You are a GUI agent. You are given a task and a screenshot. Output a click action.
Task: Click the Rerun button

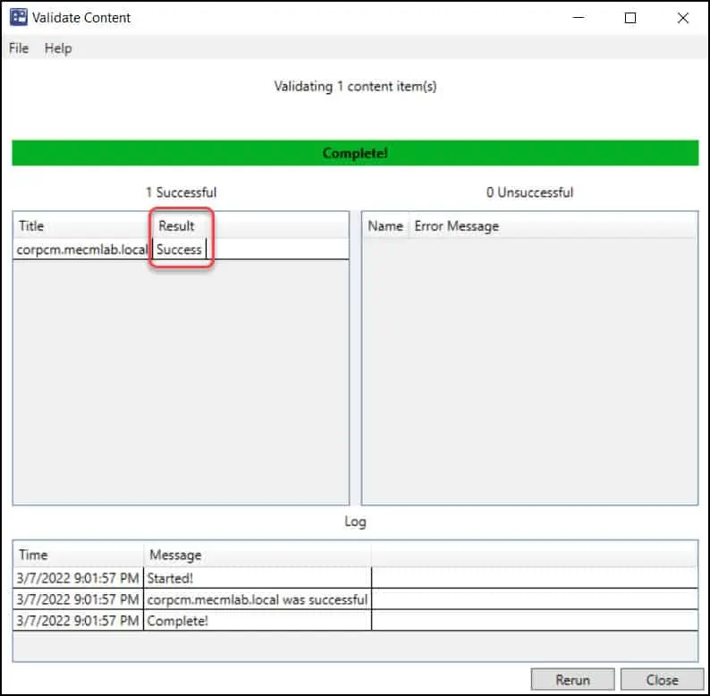tap(572, 680)
